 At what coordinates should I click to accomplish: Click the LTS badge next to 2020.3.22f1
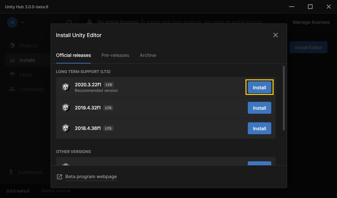[x=109, y=85]
